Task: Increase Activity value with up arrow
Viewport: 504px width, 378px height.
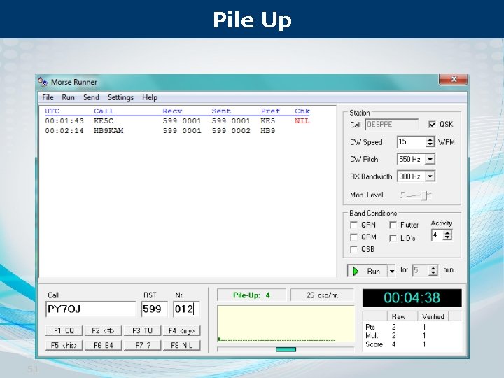Action: click(447, 232)
